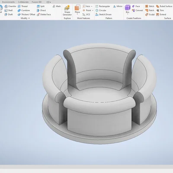Select the Chamfer tool
Viewport: 173px width, 173px height.
click(x=10, y=6)
